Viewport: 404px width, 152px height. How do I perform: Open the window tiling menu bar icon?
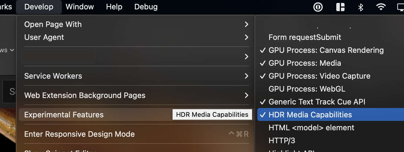coord(340,7)
